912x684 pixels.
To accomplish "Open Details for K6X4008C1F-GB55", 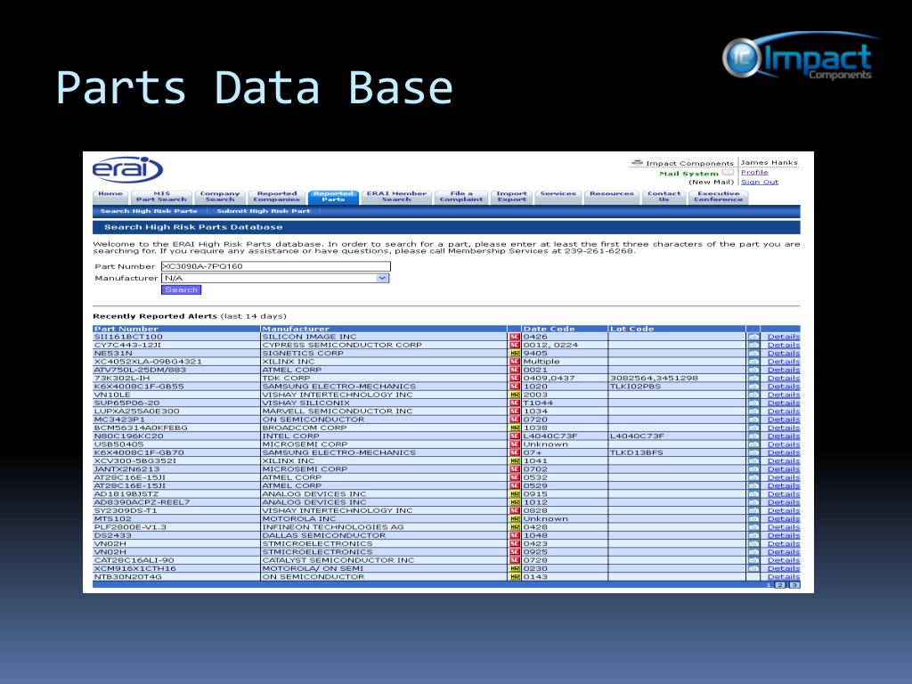I will tap(784, 387).
